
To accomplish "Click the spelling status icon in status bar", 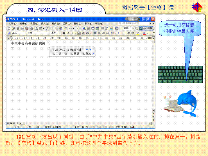I will (x=132, y=127).
